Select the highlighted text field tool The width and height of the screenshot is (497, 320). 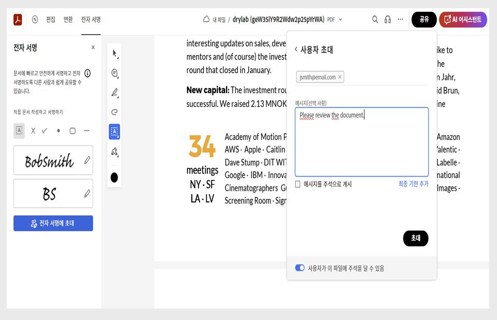[115, 131]
